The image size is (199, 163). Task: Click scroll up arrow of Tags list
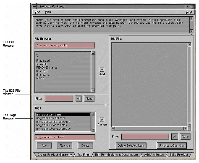point(93,114)
